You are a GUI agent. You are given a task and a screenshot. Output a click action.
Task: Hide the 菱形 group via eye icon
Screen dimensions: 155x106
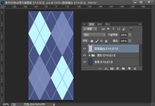click(x=84, y=55)
